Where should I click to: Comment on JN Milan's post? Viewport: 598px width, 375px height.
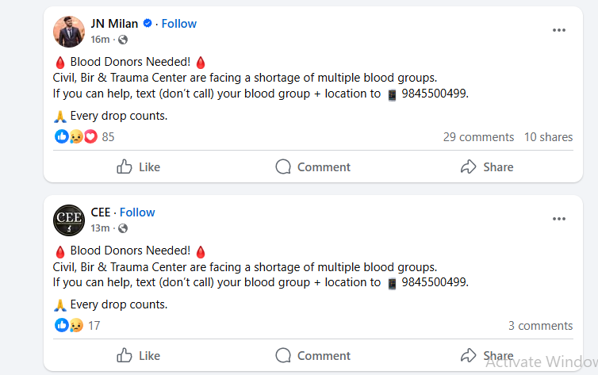[312, 167]
